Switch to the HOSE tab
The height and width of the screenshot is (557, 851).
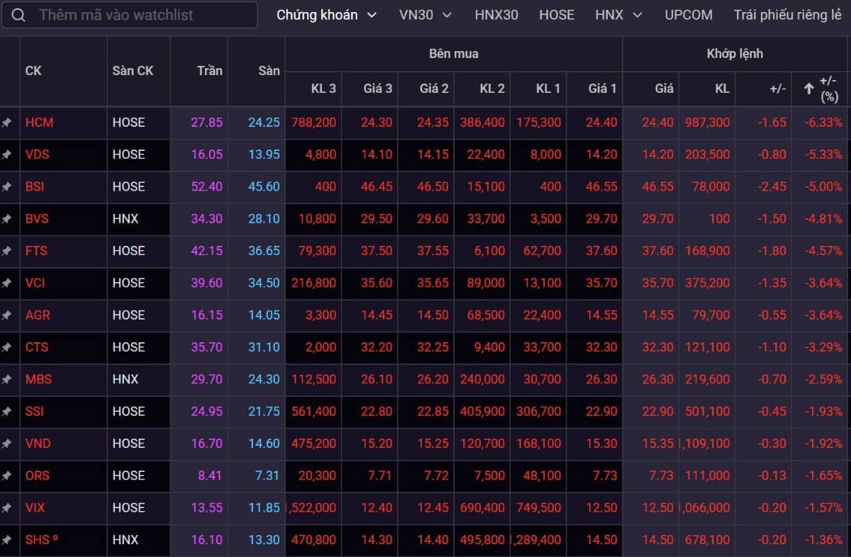(x=557, y=15)
